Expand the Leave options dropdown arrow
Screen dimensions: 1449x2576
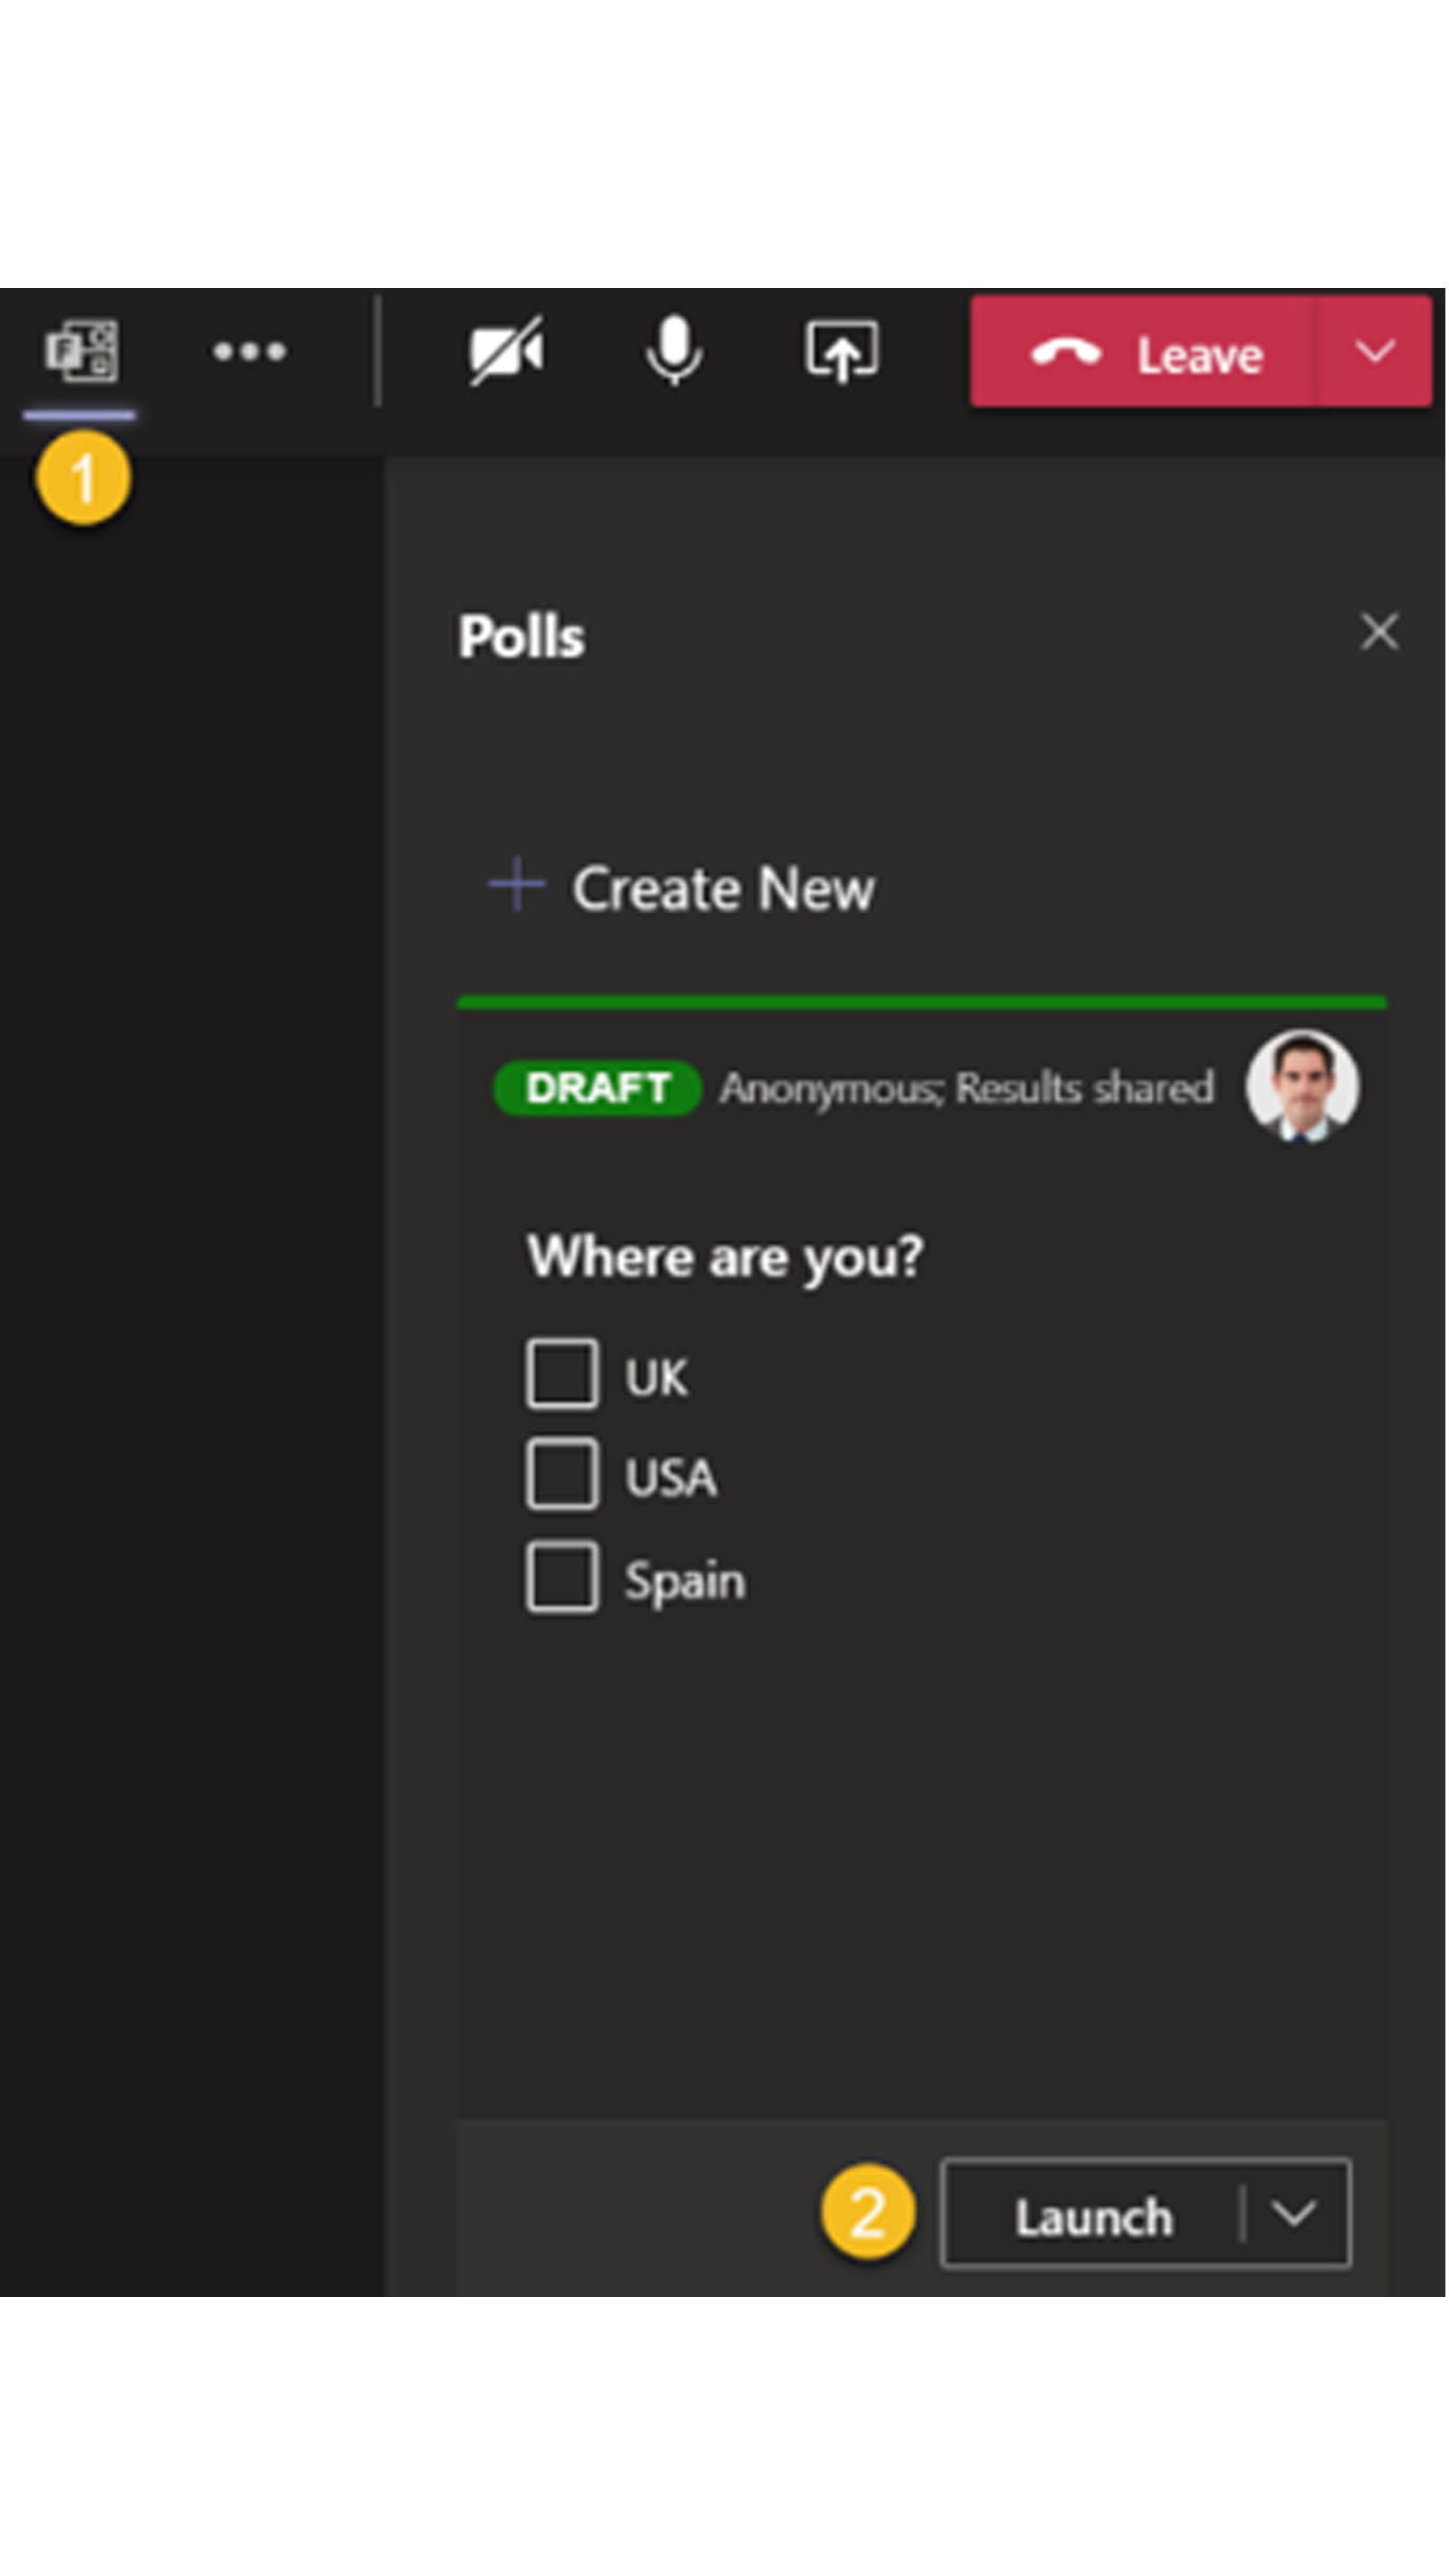click(1375, 351)
